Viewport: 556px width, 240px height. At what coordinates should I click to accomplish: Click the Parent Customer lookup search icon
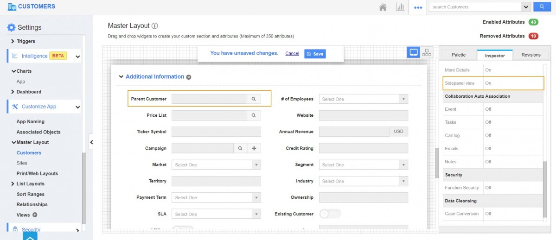point(254,99)
